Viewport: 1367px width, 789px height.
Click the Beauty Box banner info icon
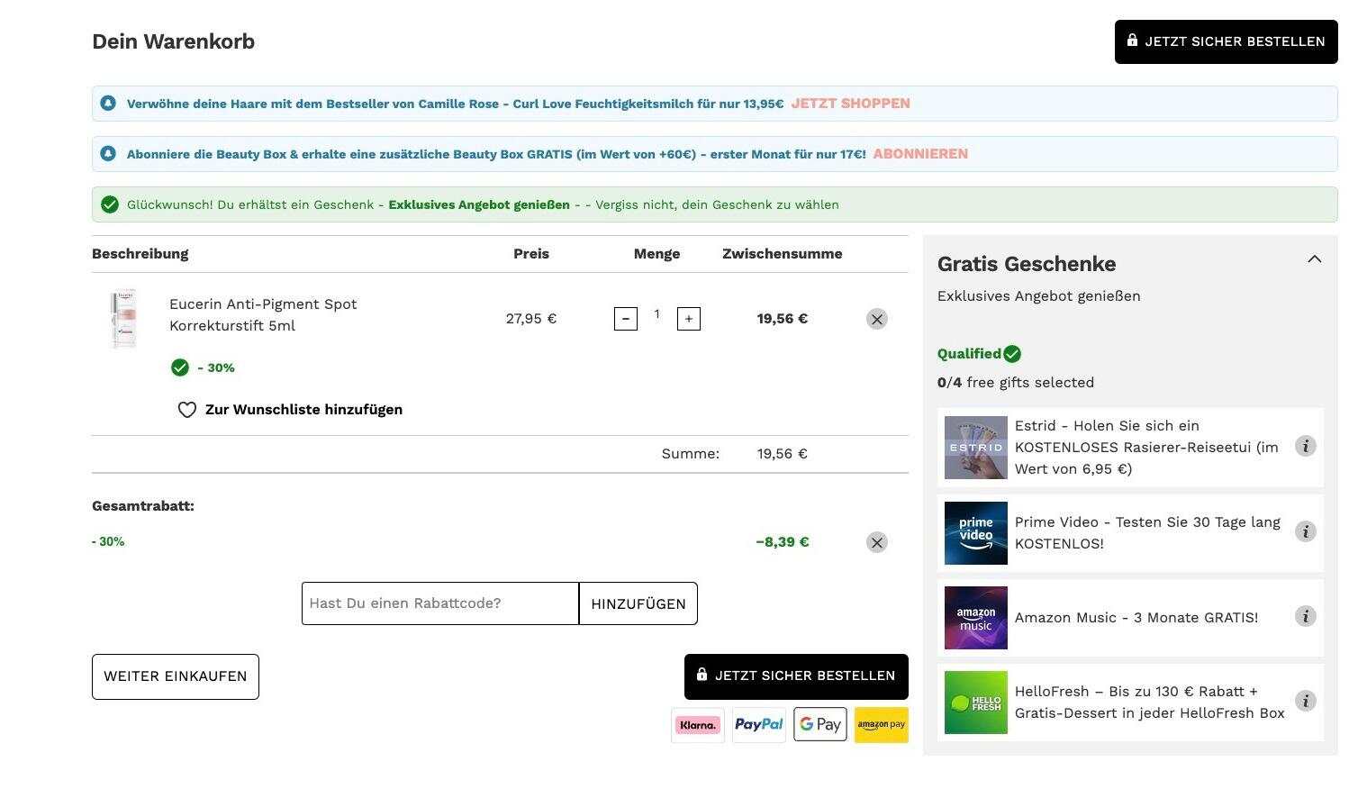108,154
